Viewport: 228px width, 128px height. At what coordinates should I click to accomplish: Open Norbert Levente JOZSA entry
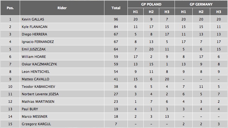tap(40, 94)
